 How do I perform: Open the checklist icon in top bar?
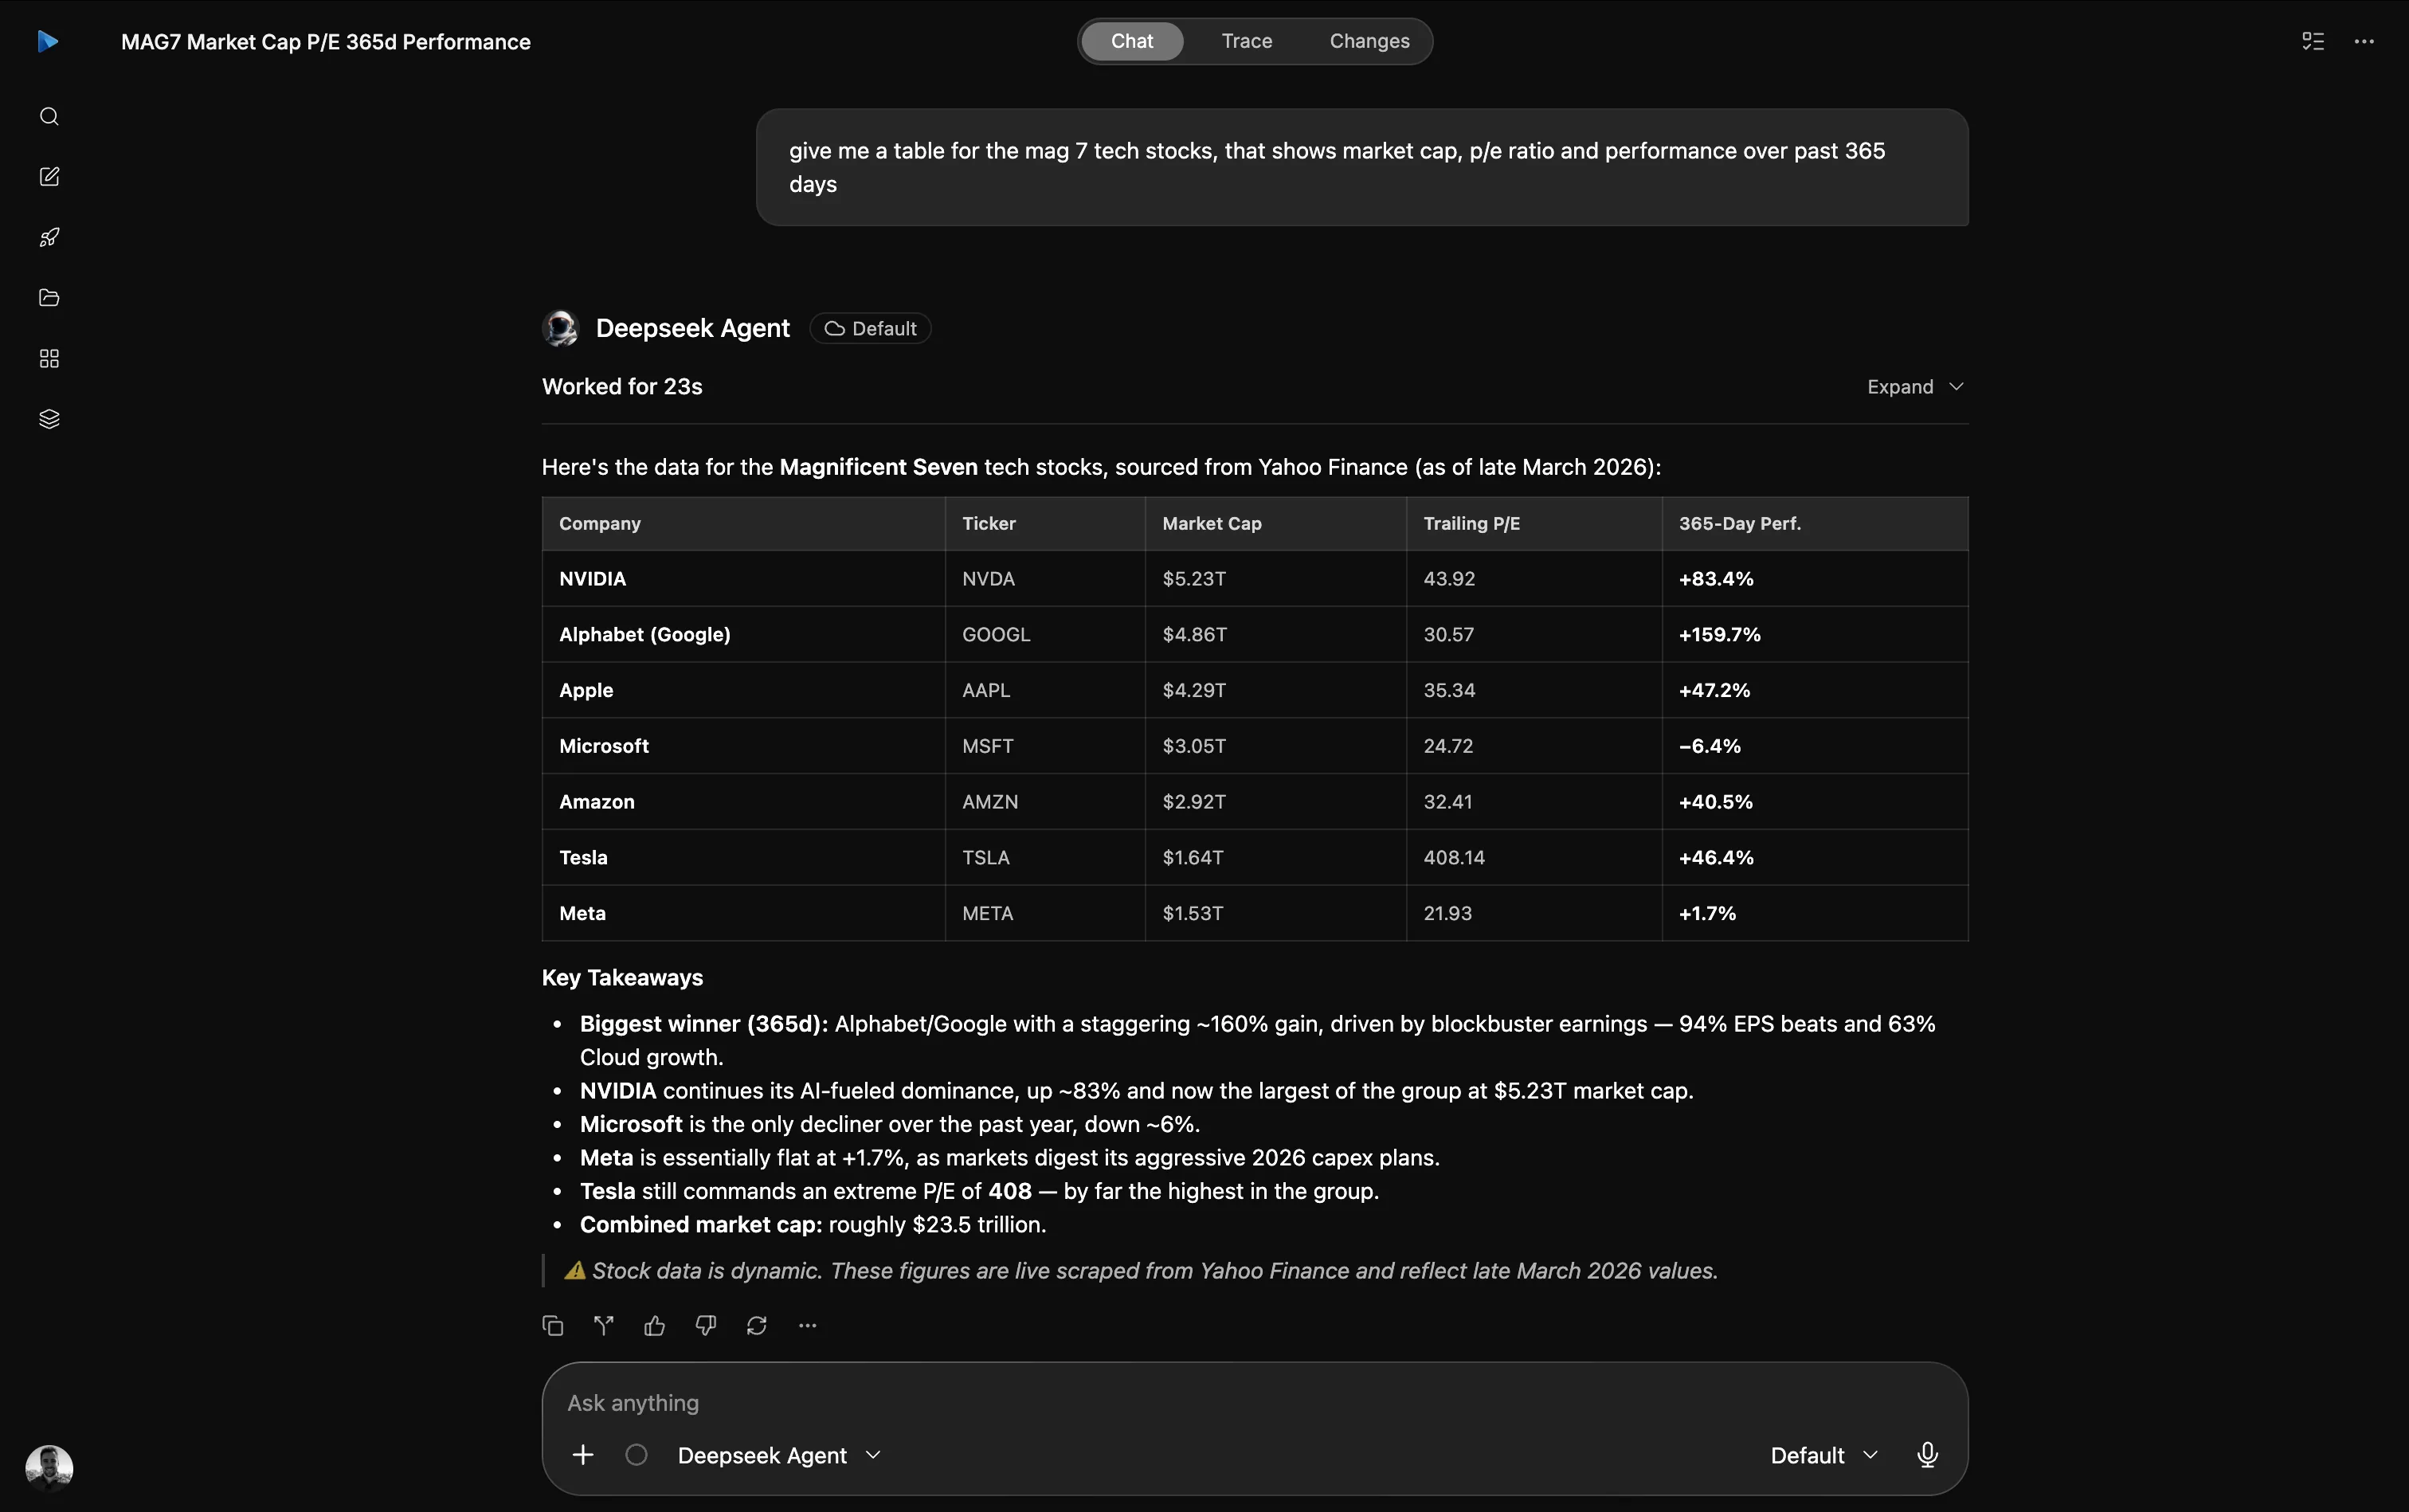click(2313, 41)
